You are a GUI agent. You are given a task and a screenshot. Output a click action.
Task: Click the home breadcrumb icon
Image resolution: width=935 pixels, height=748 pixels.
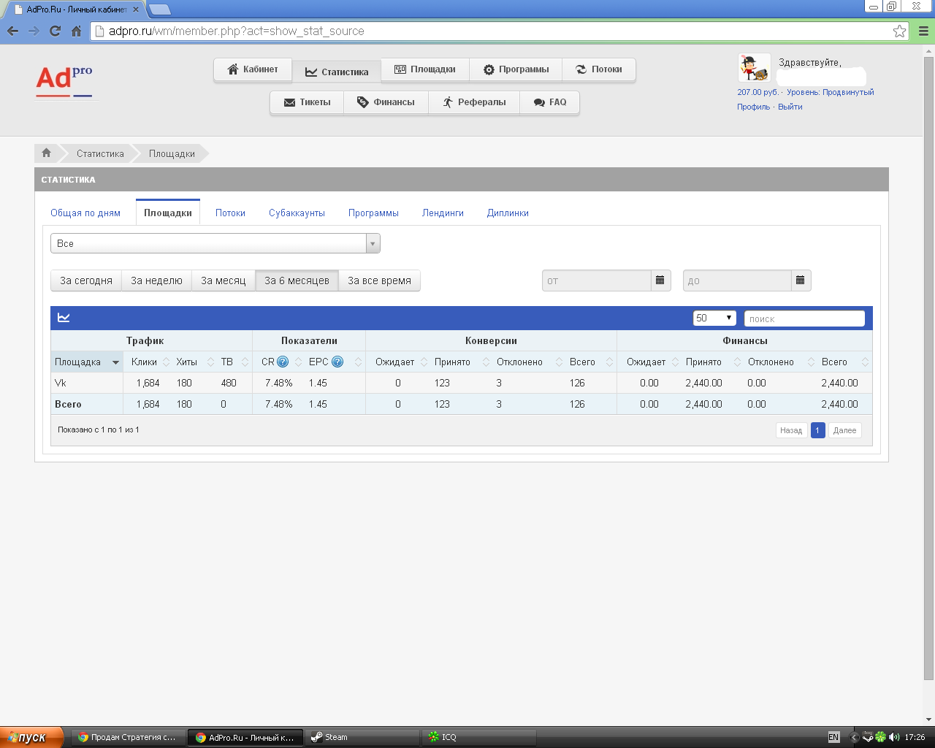tap(47, 153)
